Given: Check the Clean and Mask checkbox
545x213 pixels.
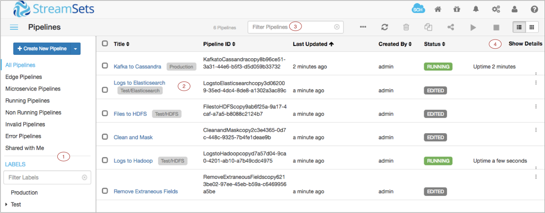Looking at the screenshot, I should click(105, 137).
